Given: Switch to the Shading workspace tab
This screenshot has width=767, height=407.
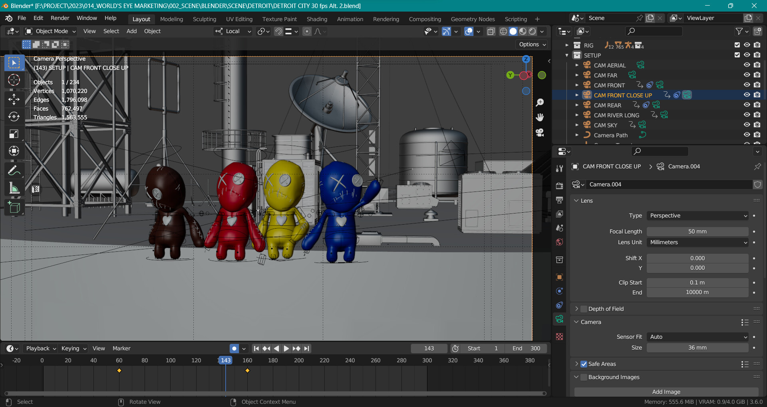Looking at the screenshot, I should (317, 19).
